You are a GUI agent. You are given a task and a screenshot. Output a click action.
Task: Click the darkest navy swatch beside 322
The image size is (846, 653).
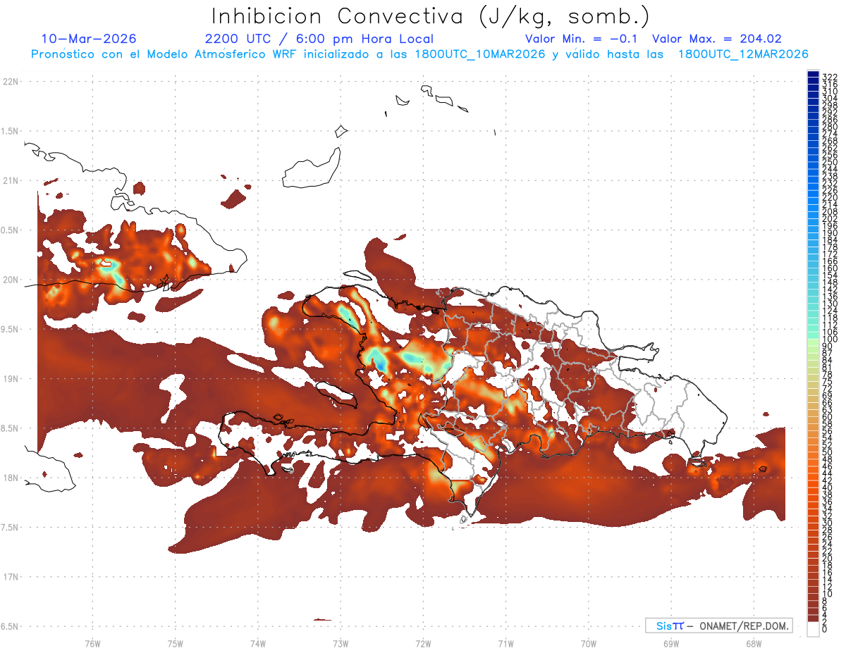tap(813, 74)
